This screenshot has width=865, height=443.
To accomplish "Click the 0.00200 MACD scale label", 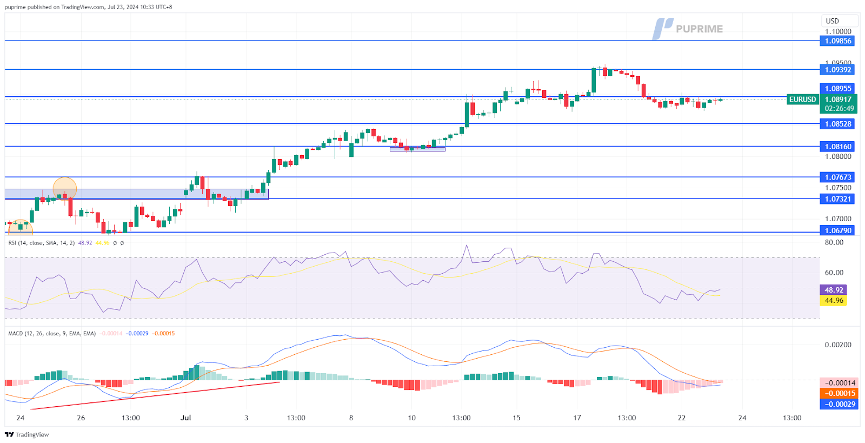I will [838, 345].
